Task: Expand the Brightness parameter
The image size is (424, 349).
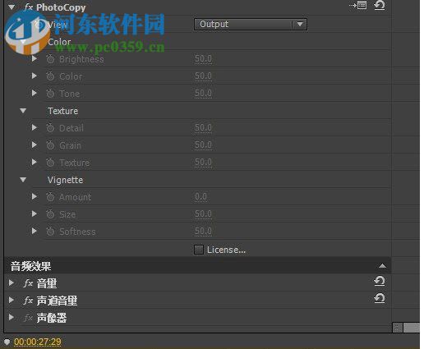Action: pyautogui.click(x=35, y=58)
